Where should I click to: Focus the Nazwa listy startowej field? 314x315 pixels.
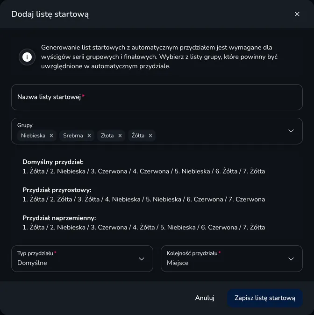tap(157, 97)
